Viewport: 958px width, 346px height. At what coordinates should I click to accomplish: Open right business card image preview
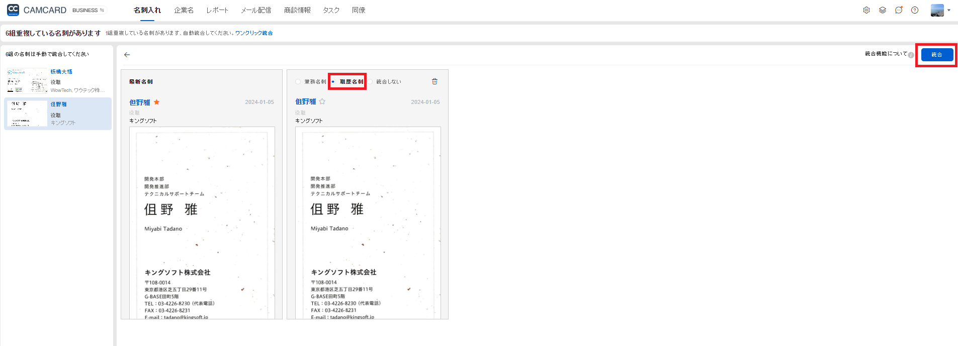tap(368, 223)
